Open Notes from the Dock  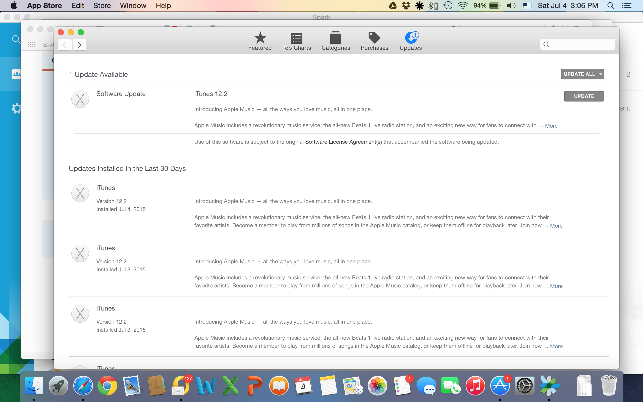pos(328,385)
